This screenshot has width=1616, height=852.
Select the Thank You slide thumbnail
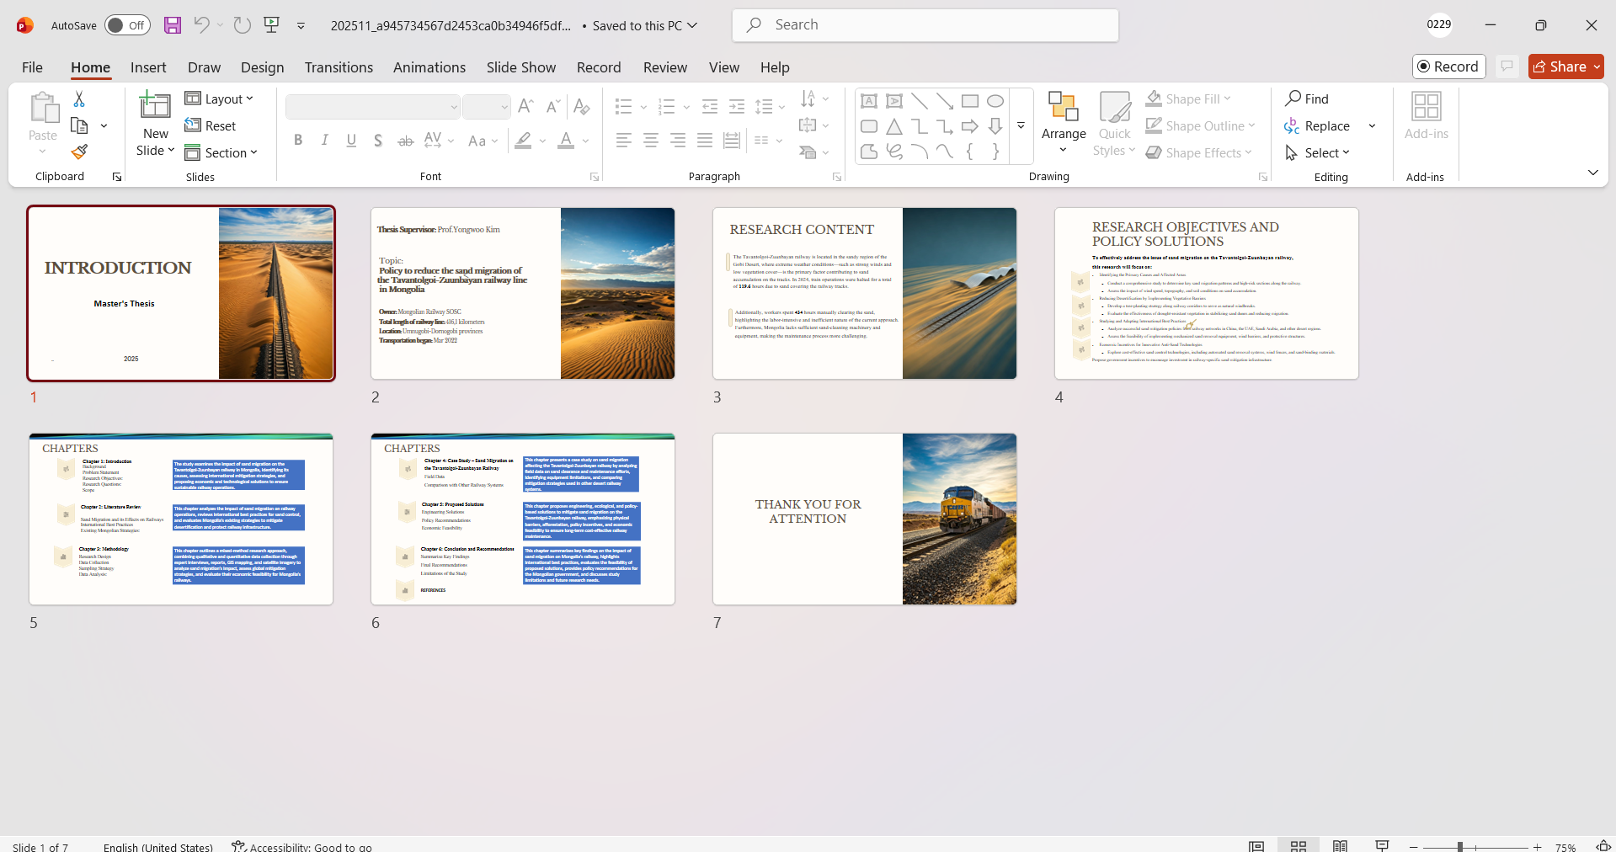pos(865,519)
